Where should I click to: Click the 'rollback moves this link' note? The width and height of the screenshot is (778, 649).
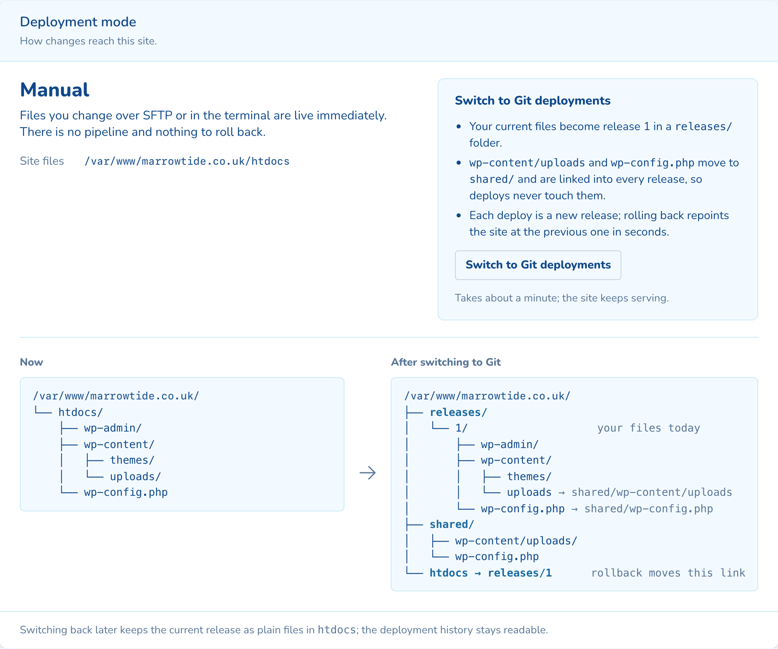click(668, 573)
